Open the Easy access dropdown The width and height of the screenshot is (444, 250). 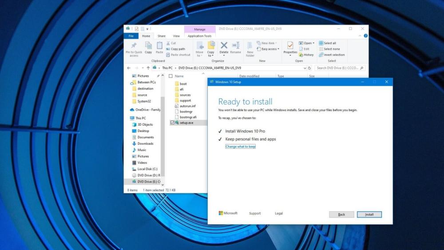[x=268, y=49]
